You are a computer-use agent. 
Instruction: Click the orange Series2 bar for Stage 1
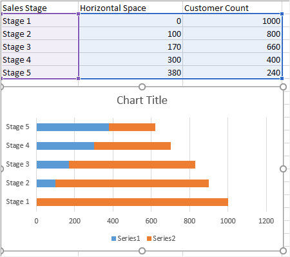click(x=132, y=202)
